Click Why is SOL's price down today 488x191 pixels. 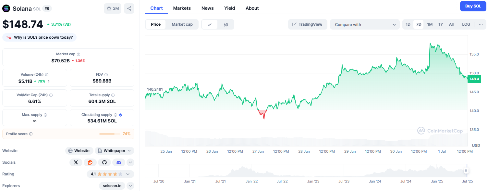click(40, 37)
